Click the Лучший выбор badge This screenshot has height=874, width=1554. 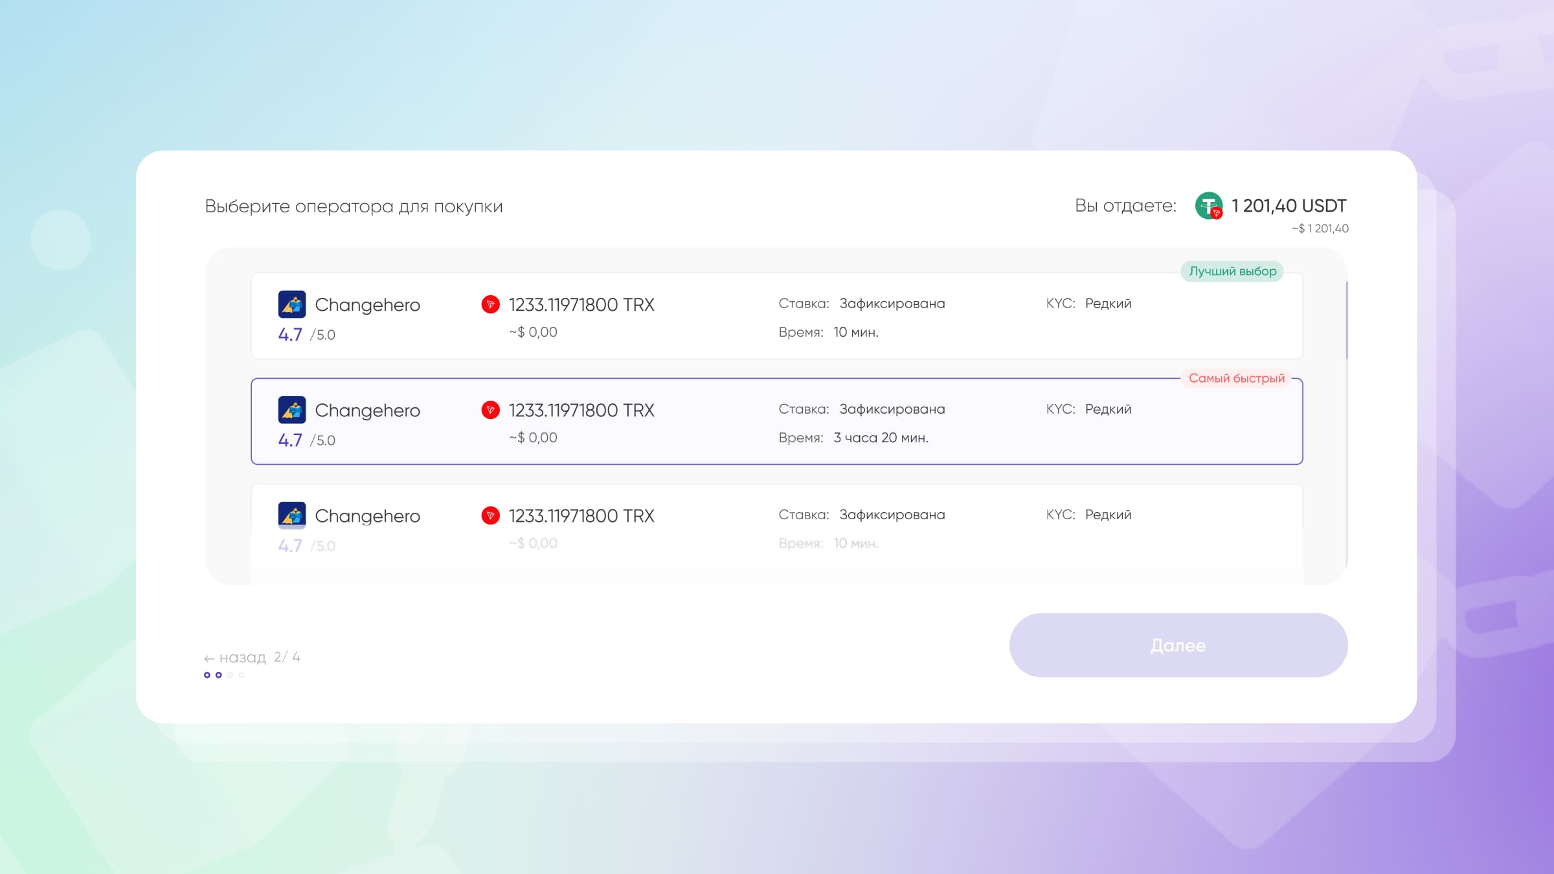[1232, 271]
